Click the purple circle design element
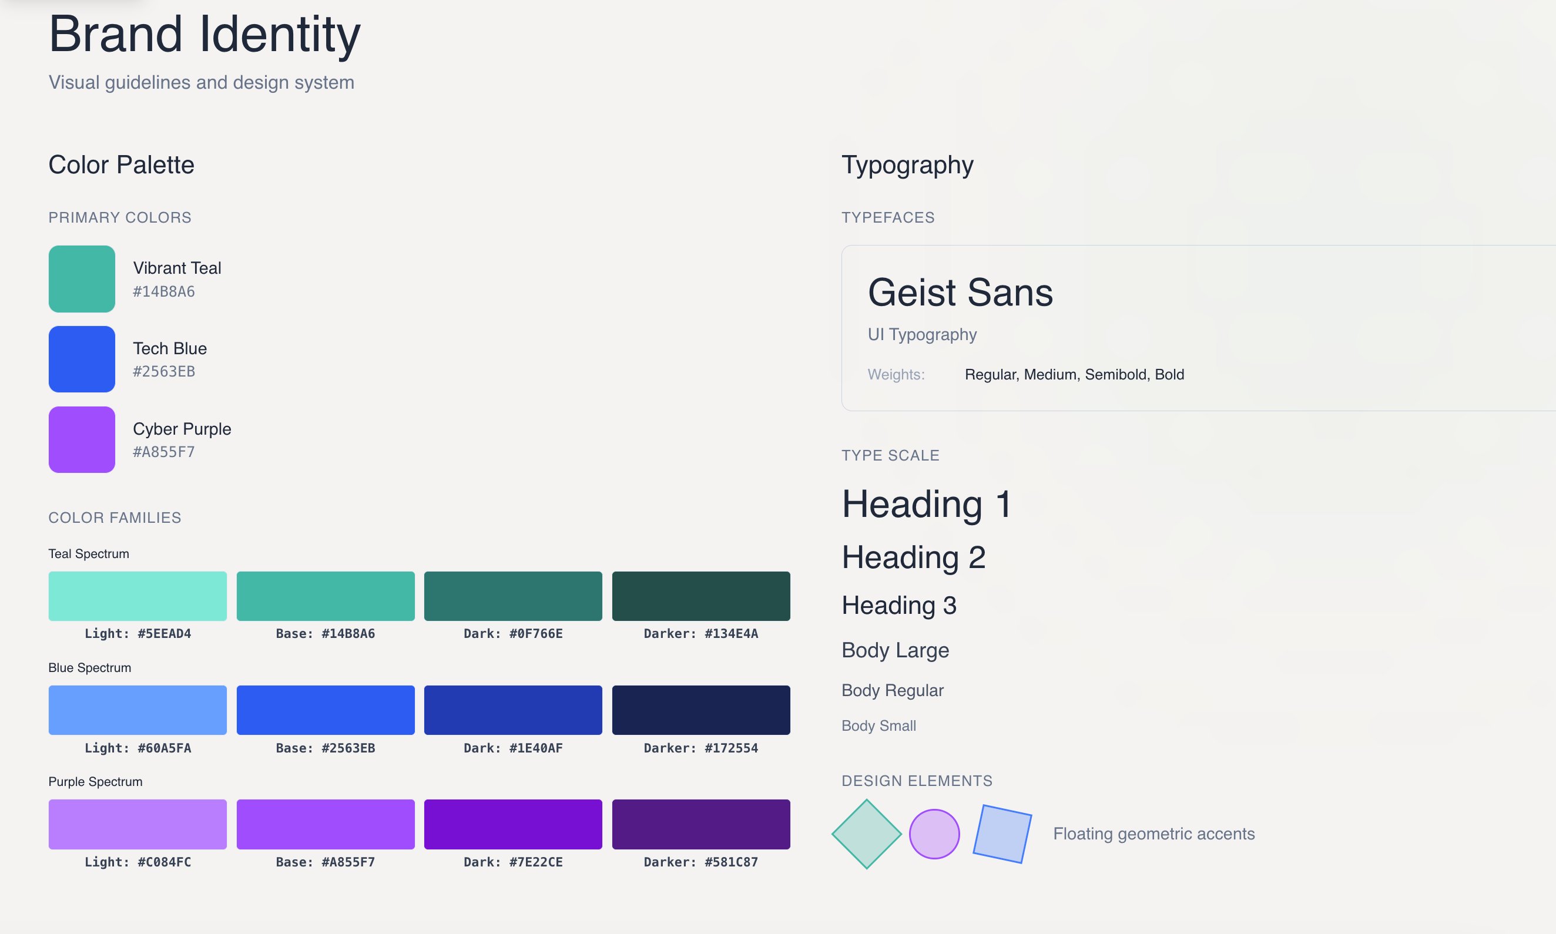 pyautogui.click(x=934, y=834)
